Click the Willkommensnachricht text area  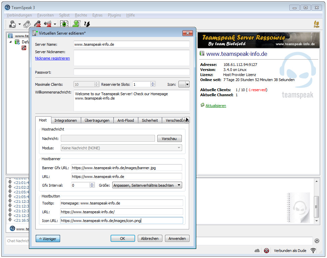[132, 100]
